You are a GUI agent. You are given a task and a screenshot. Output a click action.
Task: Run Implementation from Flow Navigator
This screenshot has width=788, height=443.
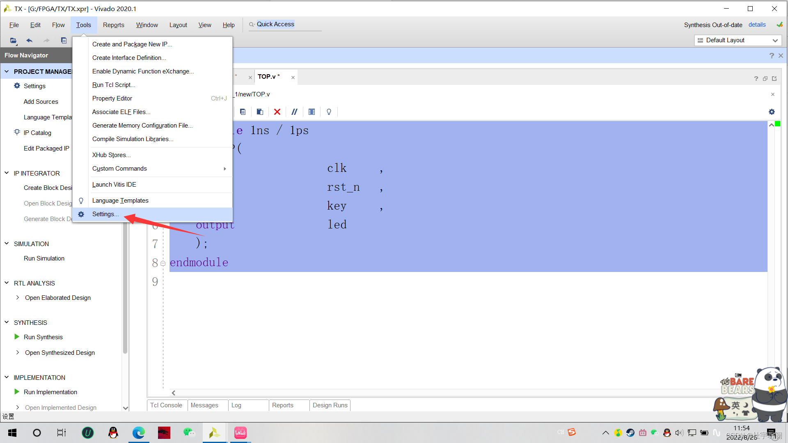(50, 392)
